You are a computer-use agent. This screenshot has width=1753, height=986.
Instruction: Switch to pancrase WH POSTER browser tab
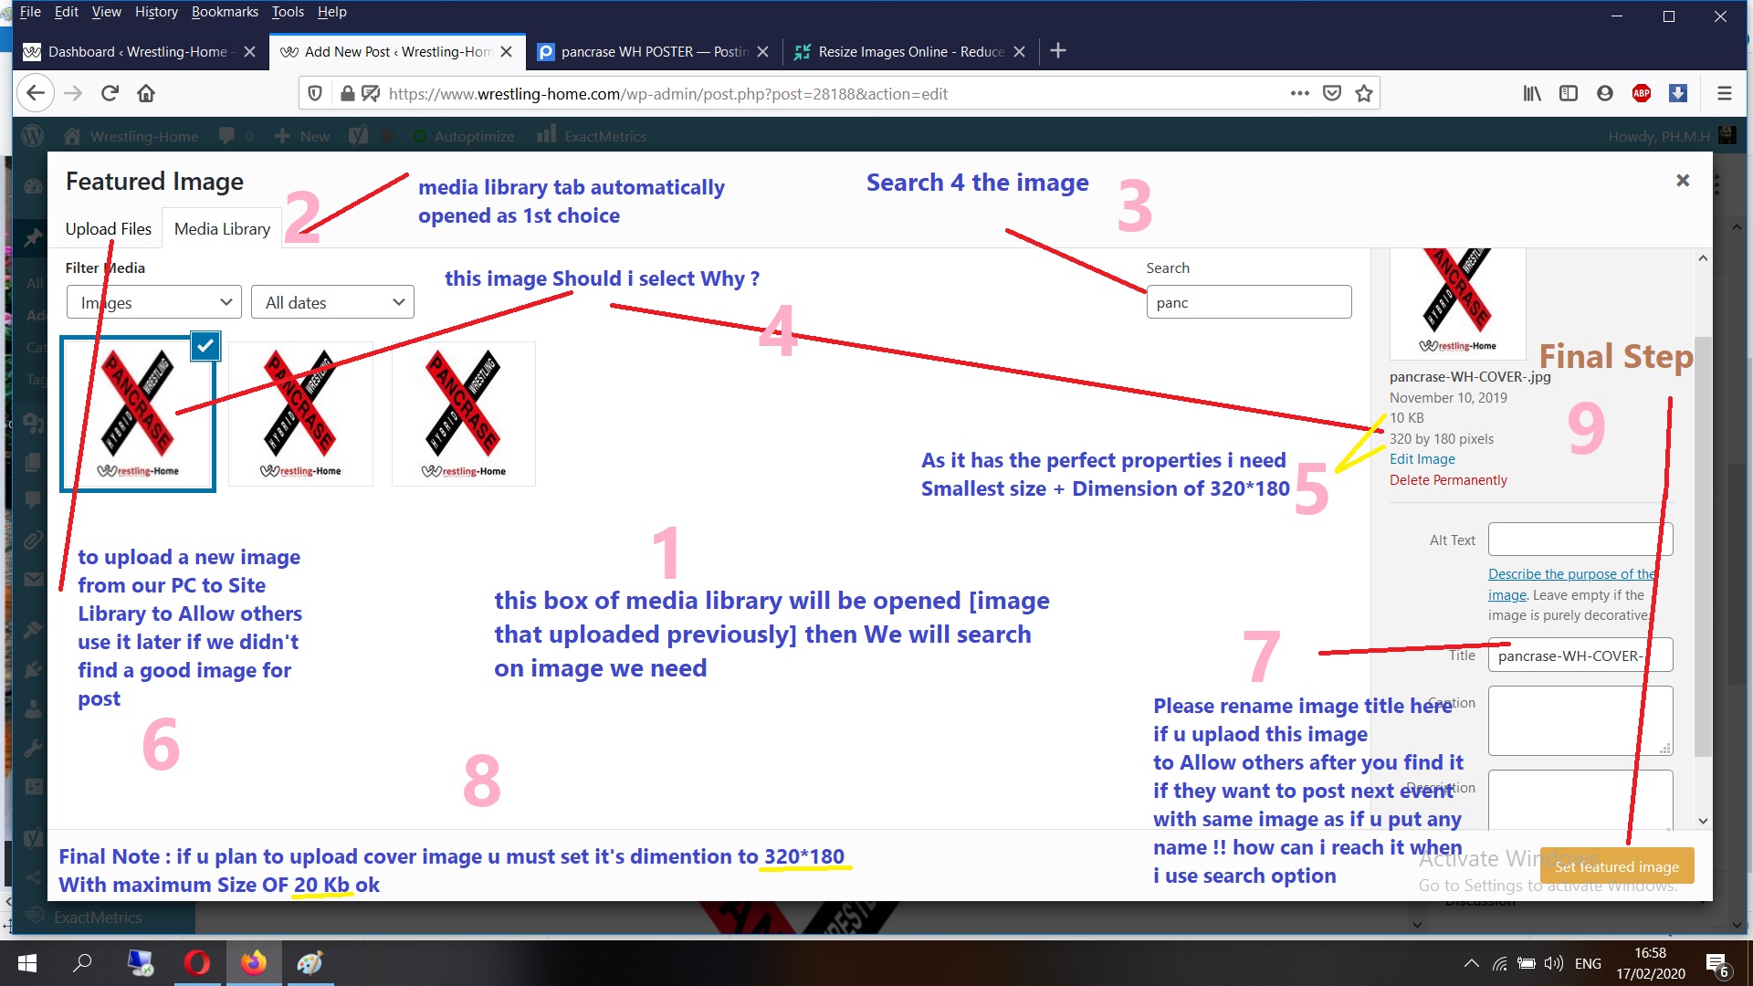pyautogui.click(x=655, y=51)
